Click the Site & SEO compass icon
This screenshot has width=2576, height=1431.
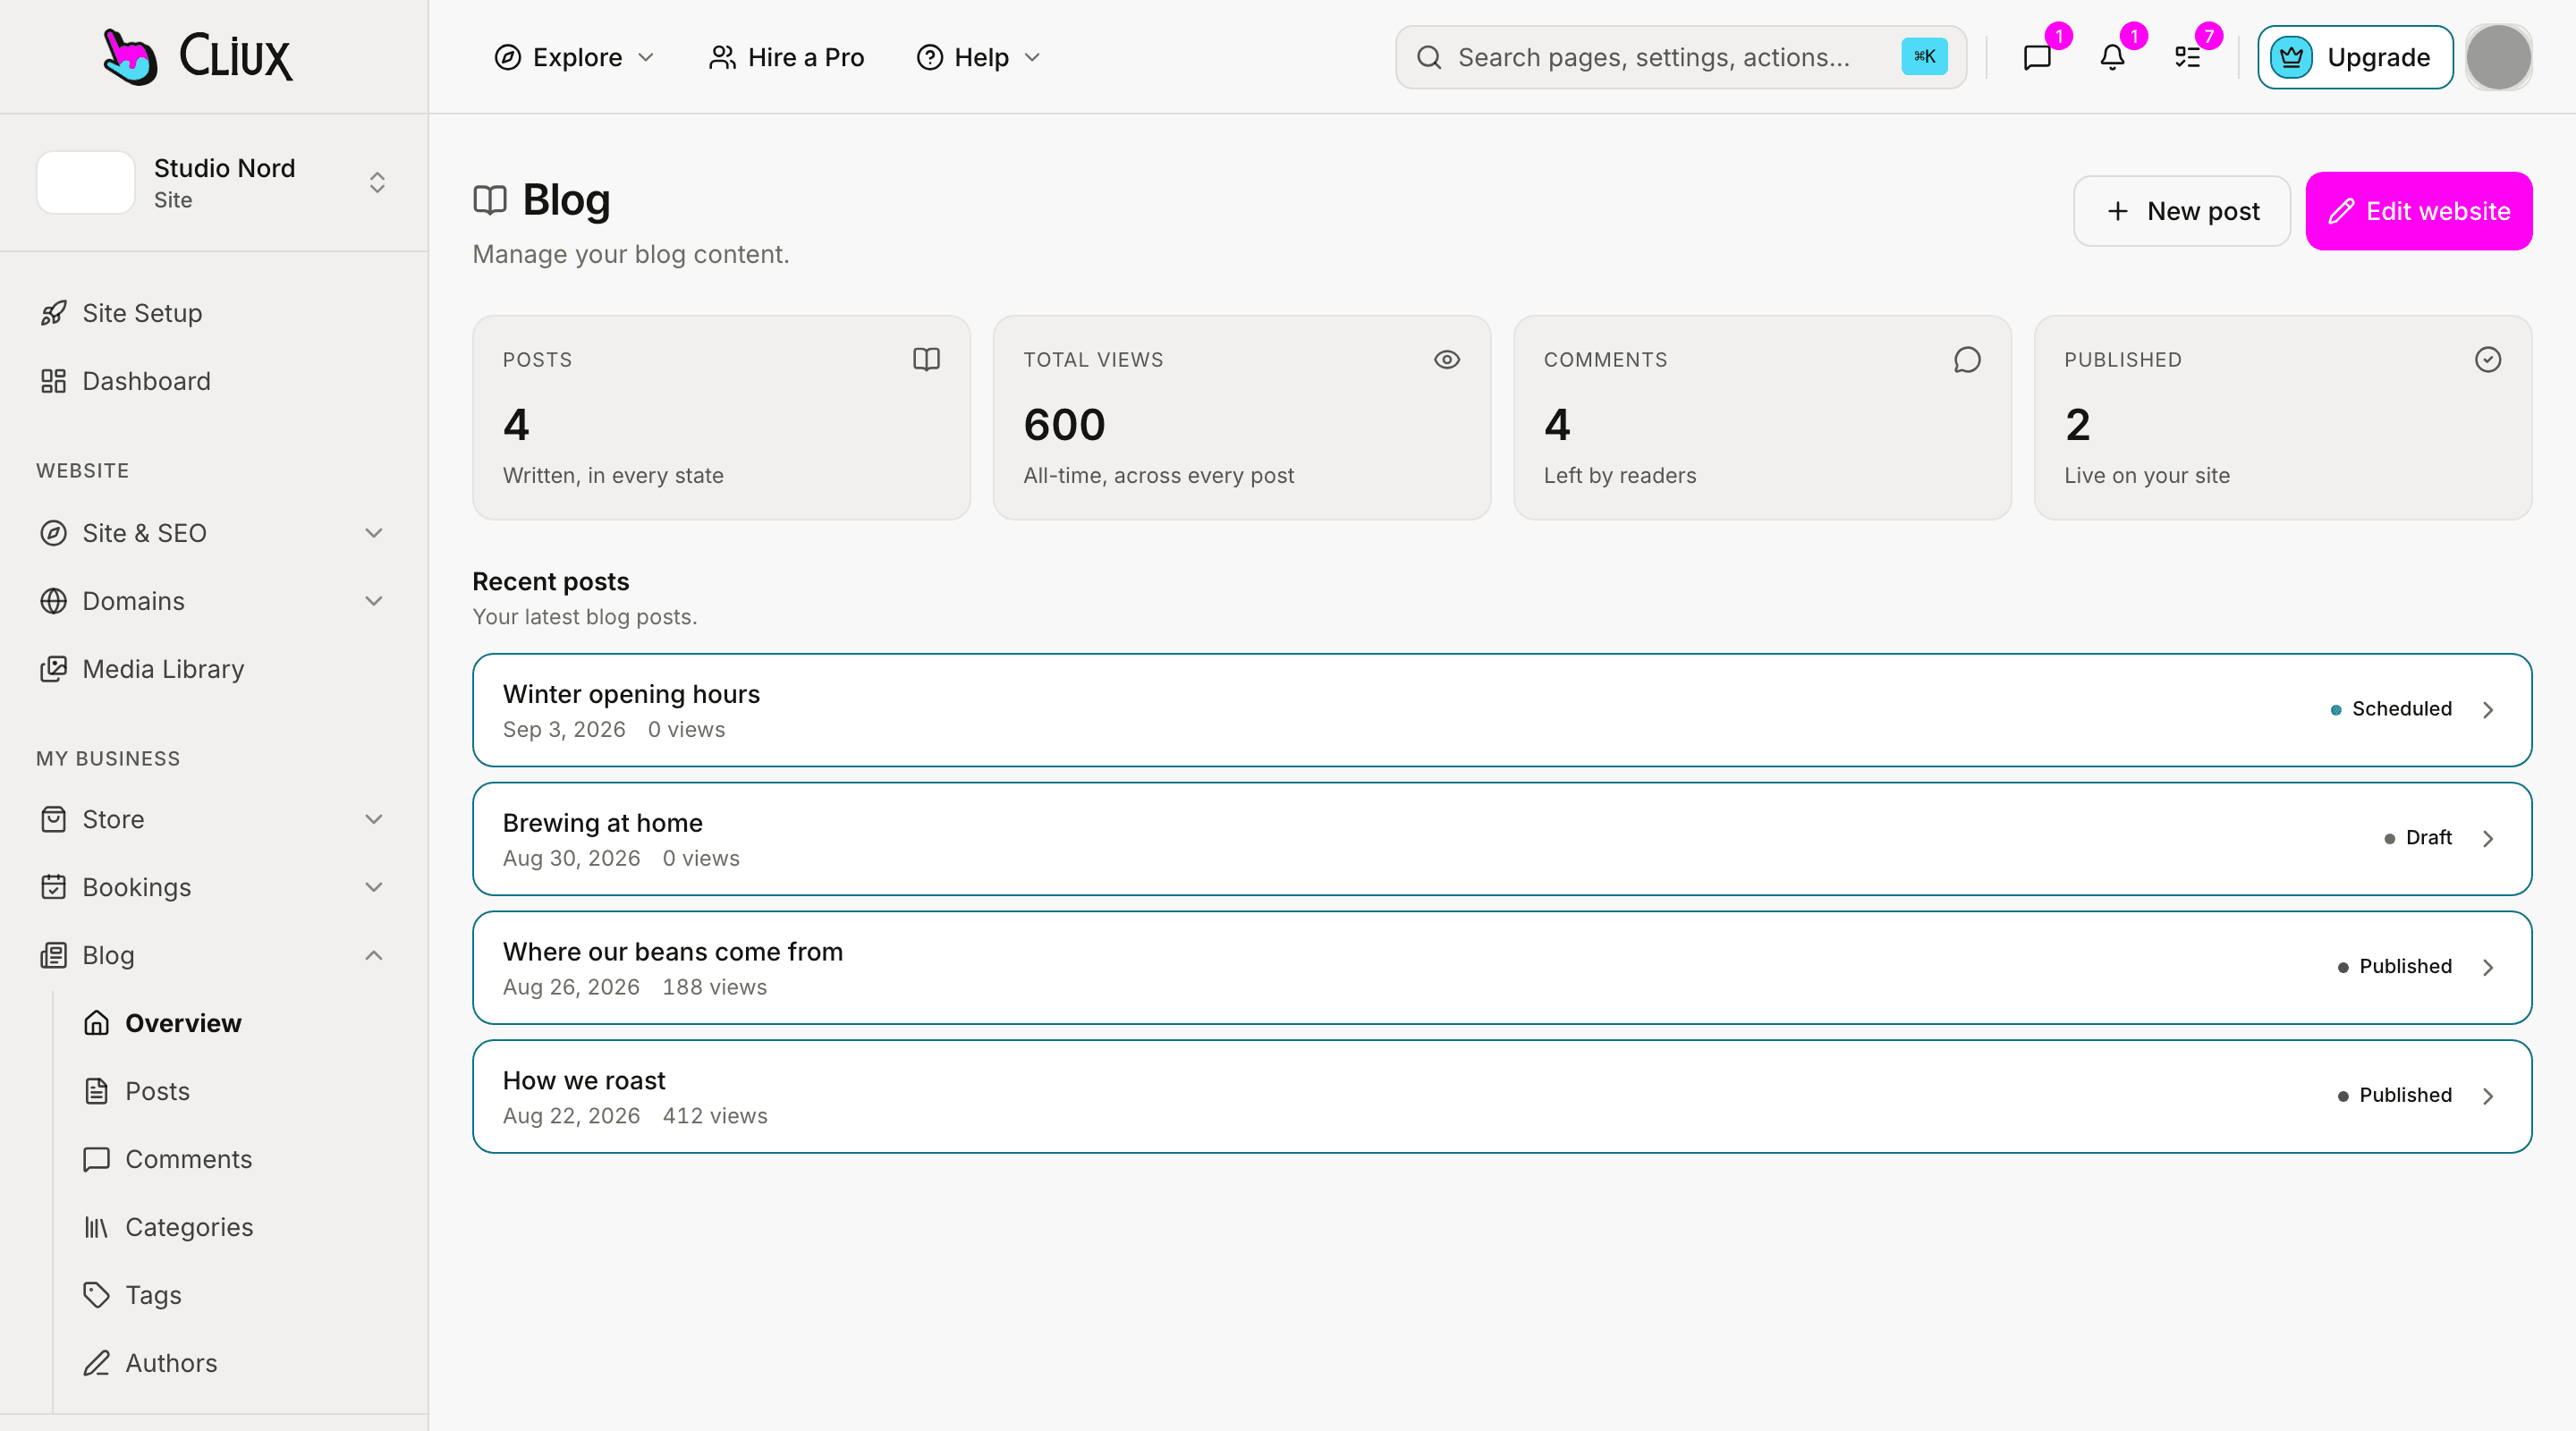point(54,533)
